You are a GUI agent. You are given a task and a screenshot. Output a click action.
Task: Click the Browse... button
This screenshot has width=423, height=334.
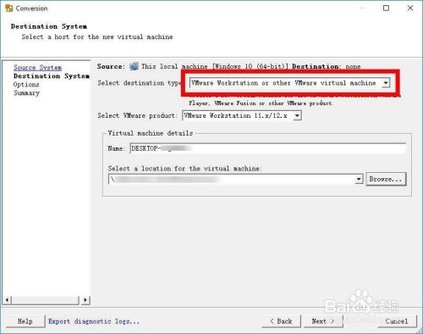tap(386, 179)
